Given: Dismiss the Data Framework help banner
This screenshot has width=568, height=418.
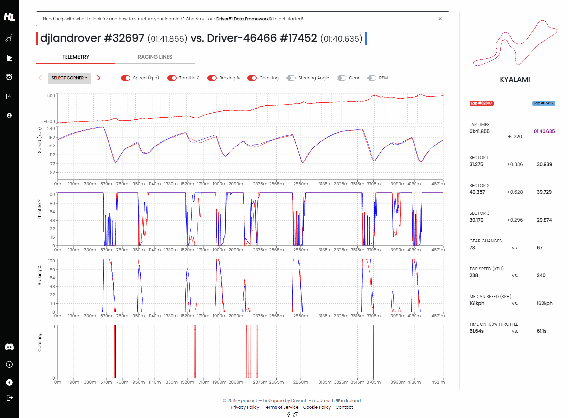Looking at the screenshot, I should pyautogui.click(x=440, y=19).
